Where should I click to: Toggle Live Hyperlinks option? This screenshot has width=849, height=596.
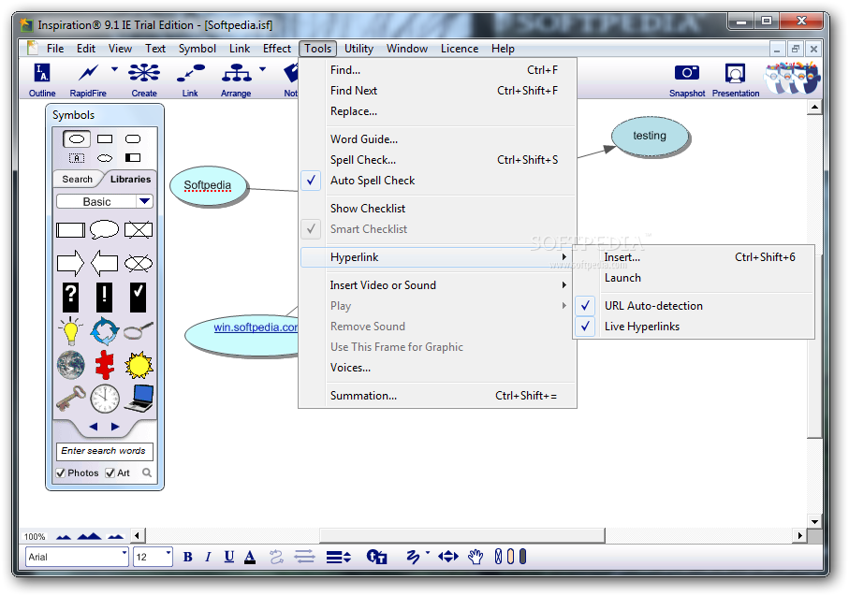point(639,327)
